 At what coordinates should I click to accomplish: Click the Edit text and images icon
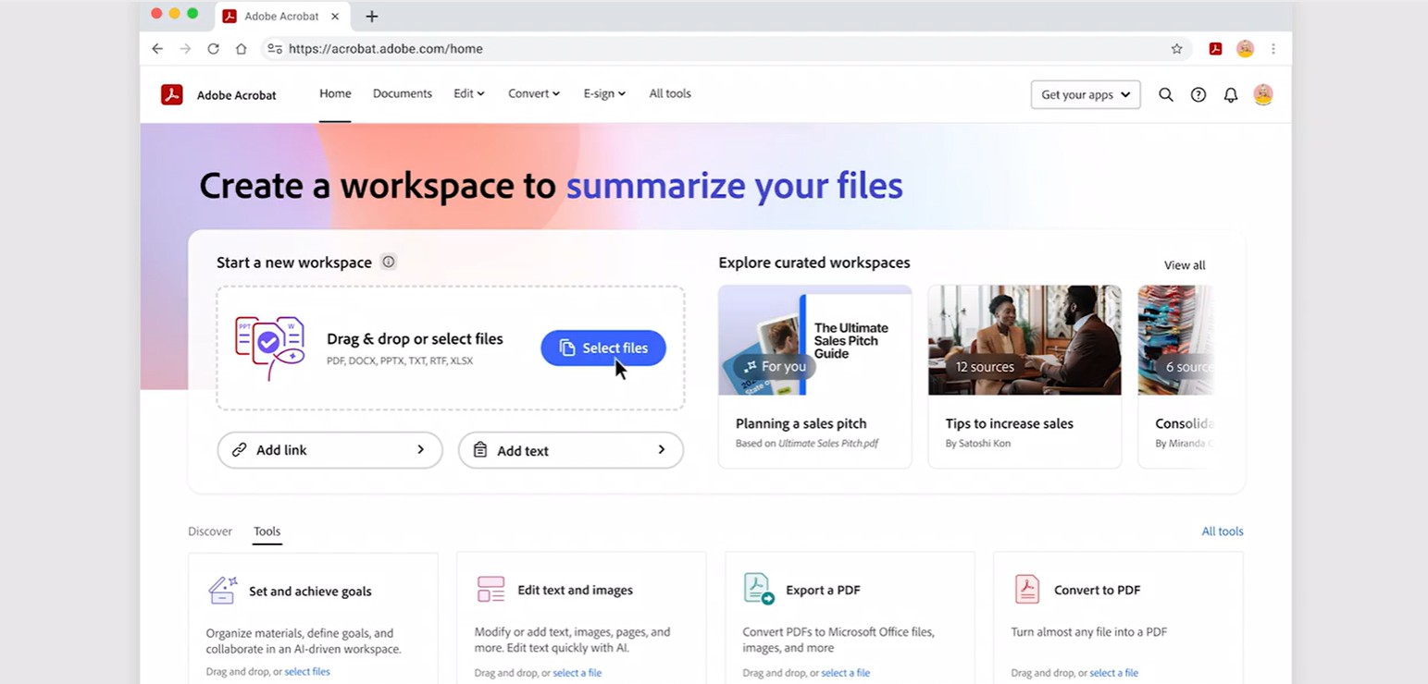tap(490, 590)
